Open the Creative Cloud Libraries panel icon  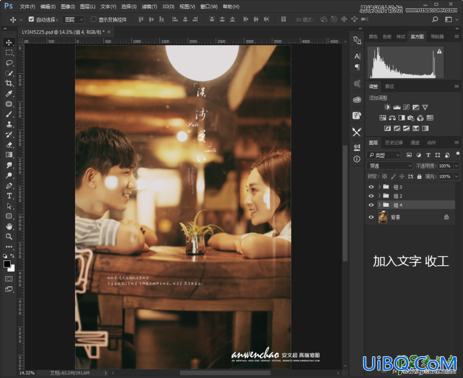(357, 100)
